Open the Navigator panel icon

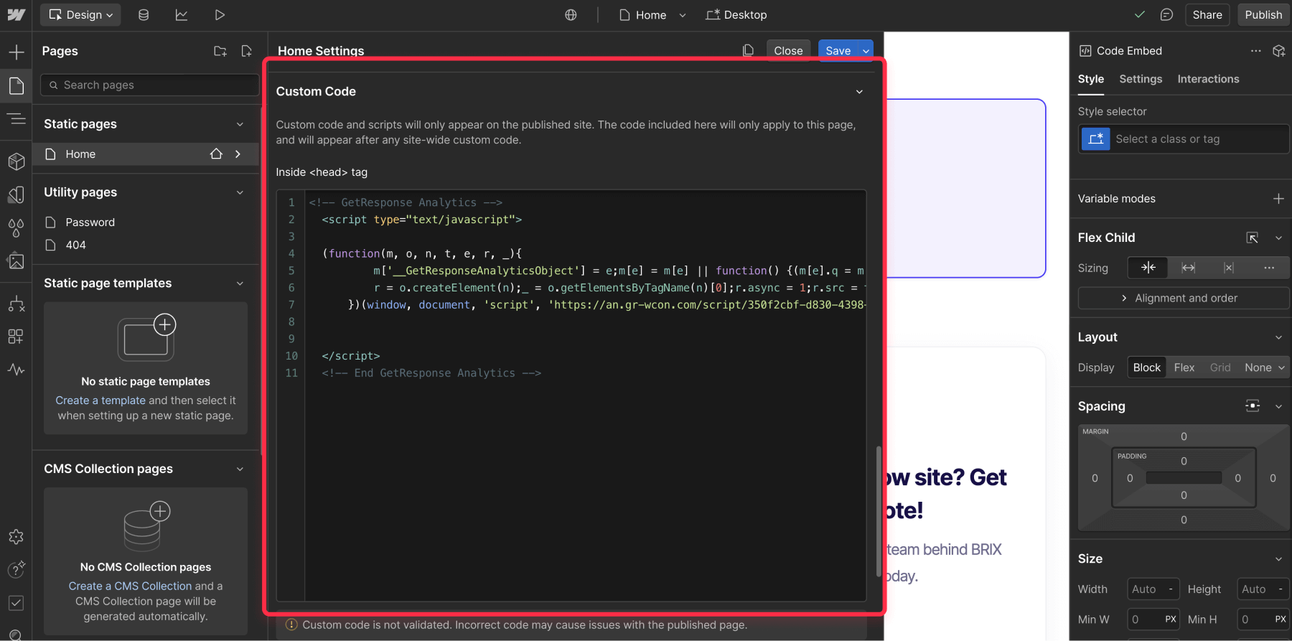[16, 118]
